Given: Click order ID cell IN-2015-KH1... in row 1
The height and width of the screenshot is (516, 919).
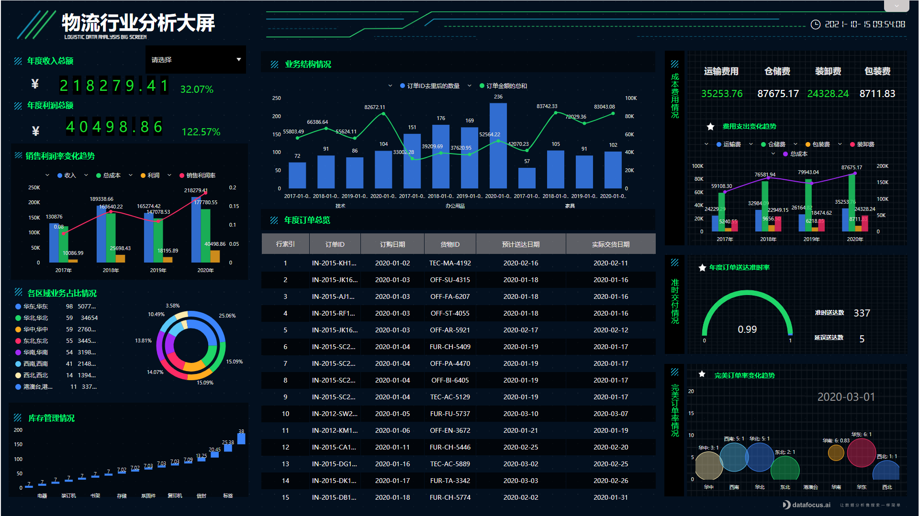Looking at the screenshot, I should point(334,263).
